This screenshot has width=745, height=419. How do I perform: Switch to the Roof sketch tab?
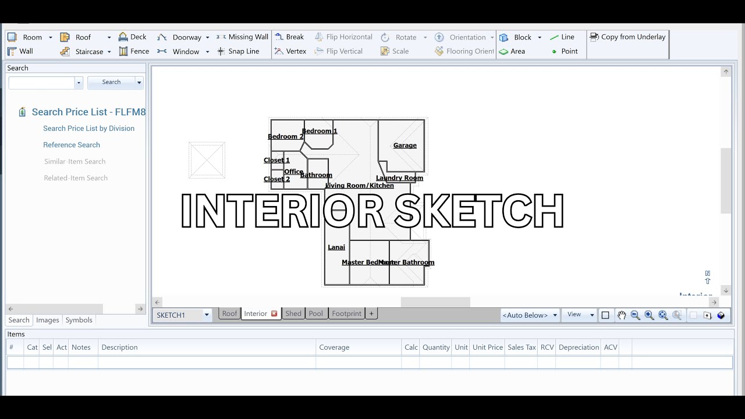[229, 314]
